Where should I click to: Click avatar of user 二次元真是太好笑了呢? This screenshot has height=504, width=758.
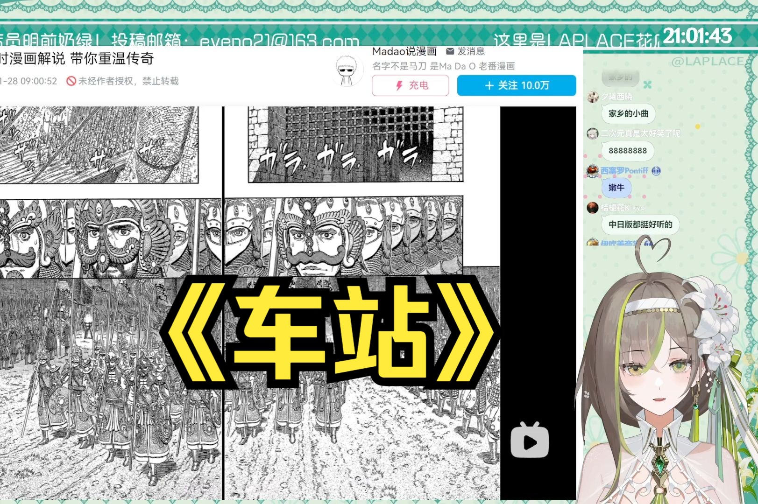point(593,133)
